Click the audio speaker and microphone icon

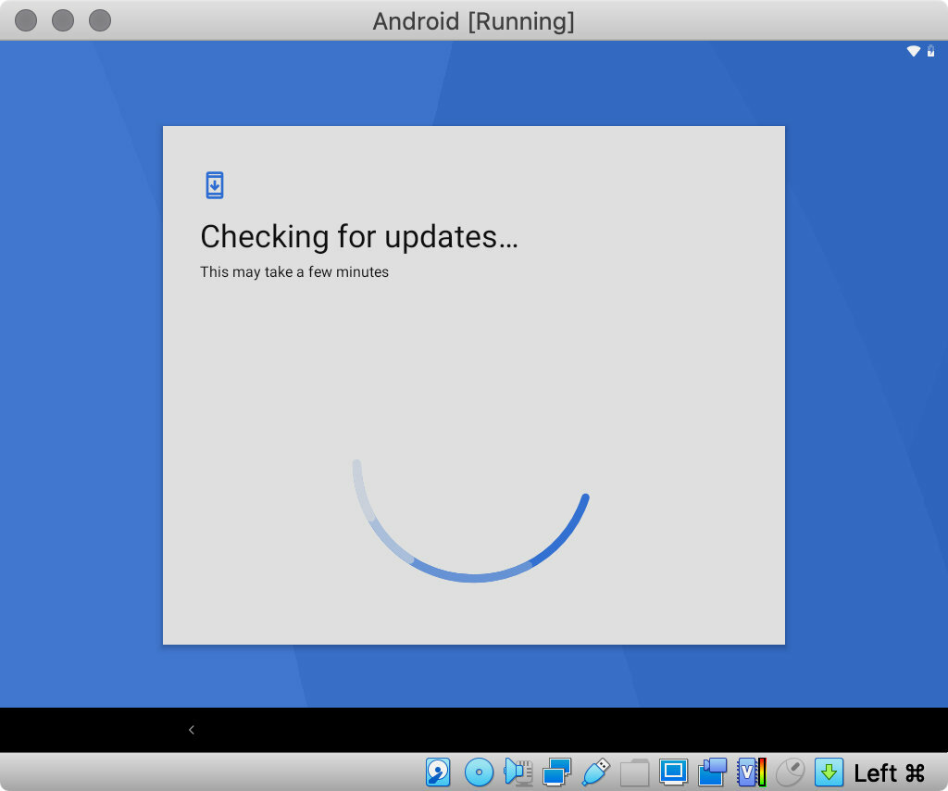[x=518, y=772]
